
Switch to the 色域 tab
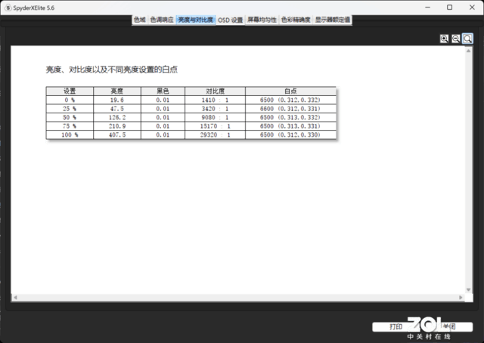(x=139, y=20)
